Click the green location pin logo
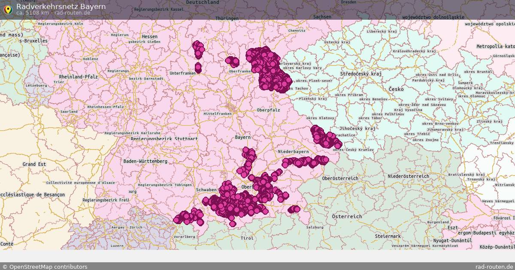The image size is (515, 270). coord(9,9)
